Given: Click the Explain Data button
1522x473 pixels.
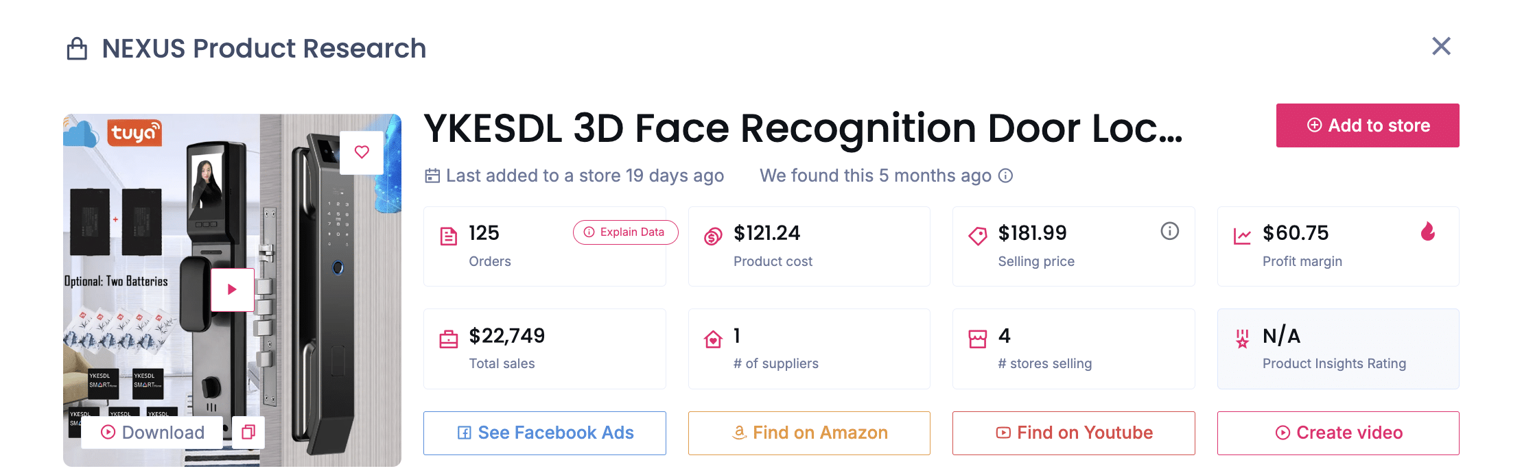Looking at the screenshot, I should coord(625,232).
